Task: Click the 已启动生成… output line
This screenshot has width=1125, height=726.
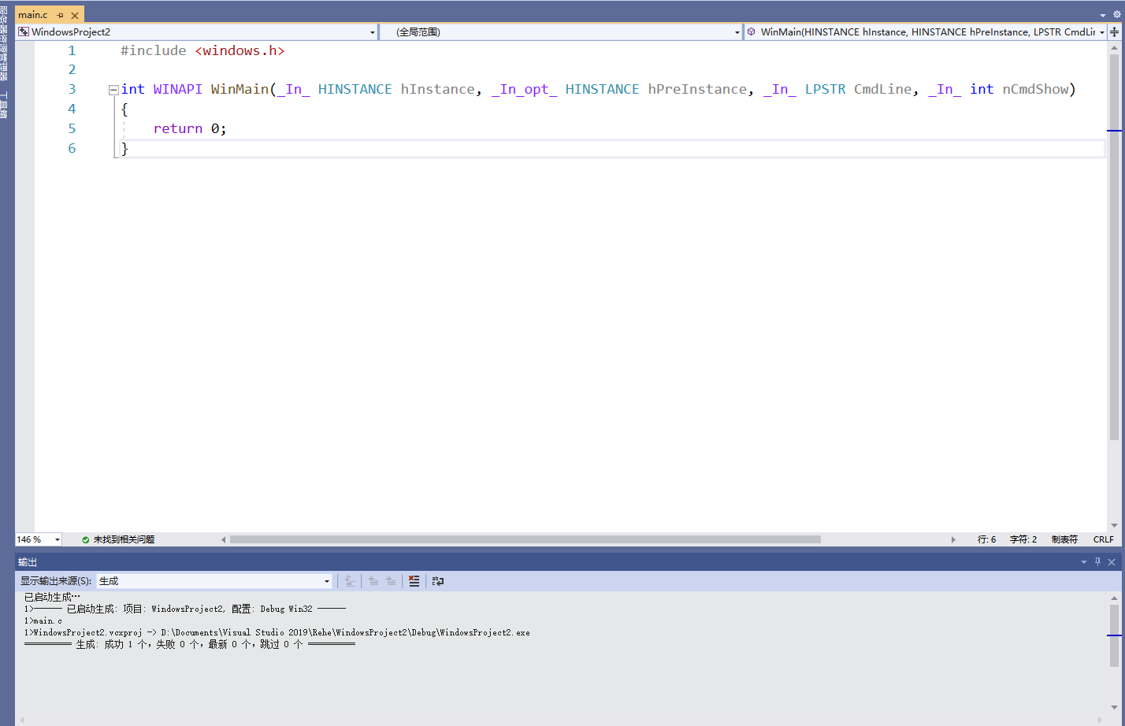Action: click(52, 597)
